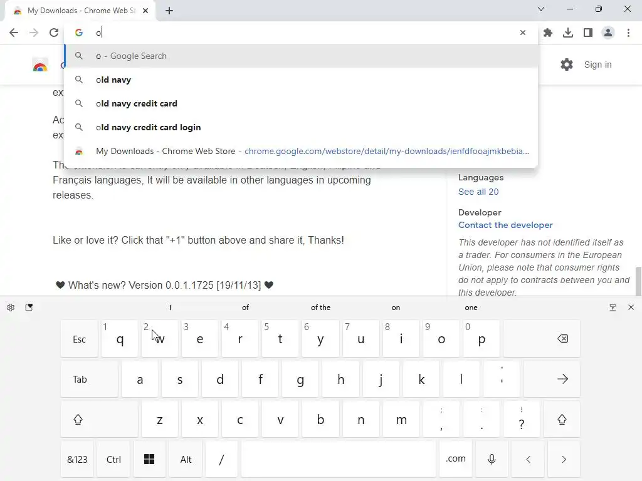Tap the keyboard Enter arrow key
642x481 pixels.
(552, 379)
